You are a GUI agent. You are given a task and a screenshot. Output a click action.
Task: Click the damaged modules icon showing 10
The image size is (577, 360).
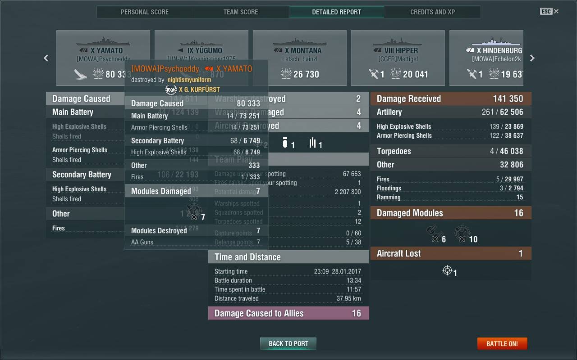(x=462, y=233)
